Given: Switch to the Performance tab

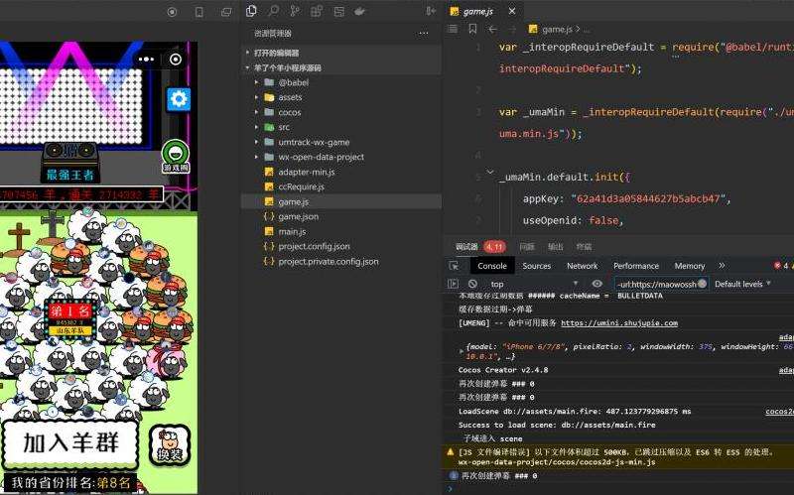Looking at the screenshot, I should (636, 266).
